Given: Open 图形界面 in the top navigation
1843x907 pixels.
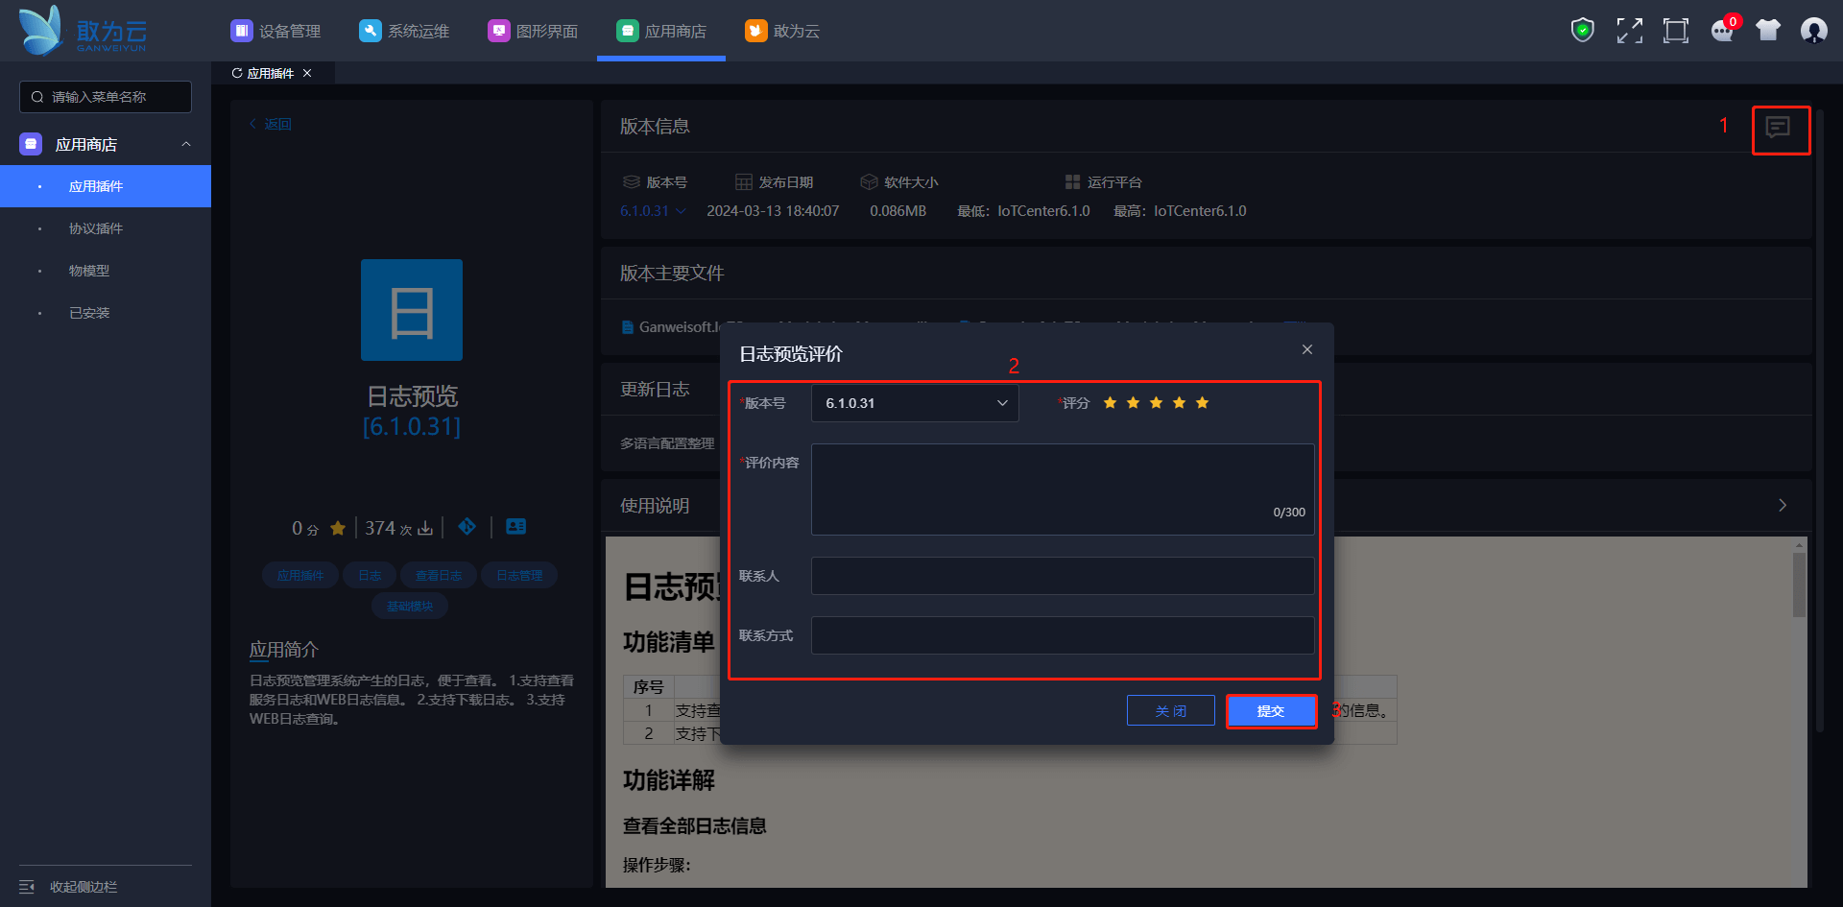Looking at the screenshot, I should click(x=533, y=31).
